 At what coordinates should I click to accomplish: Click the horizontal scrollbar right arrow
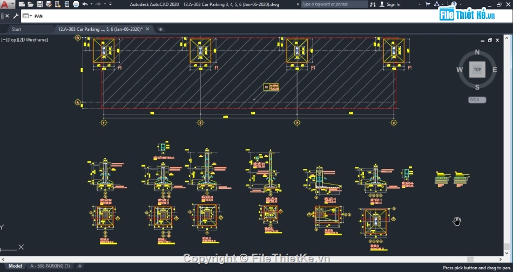tap(501, 259)
